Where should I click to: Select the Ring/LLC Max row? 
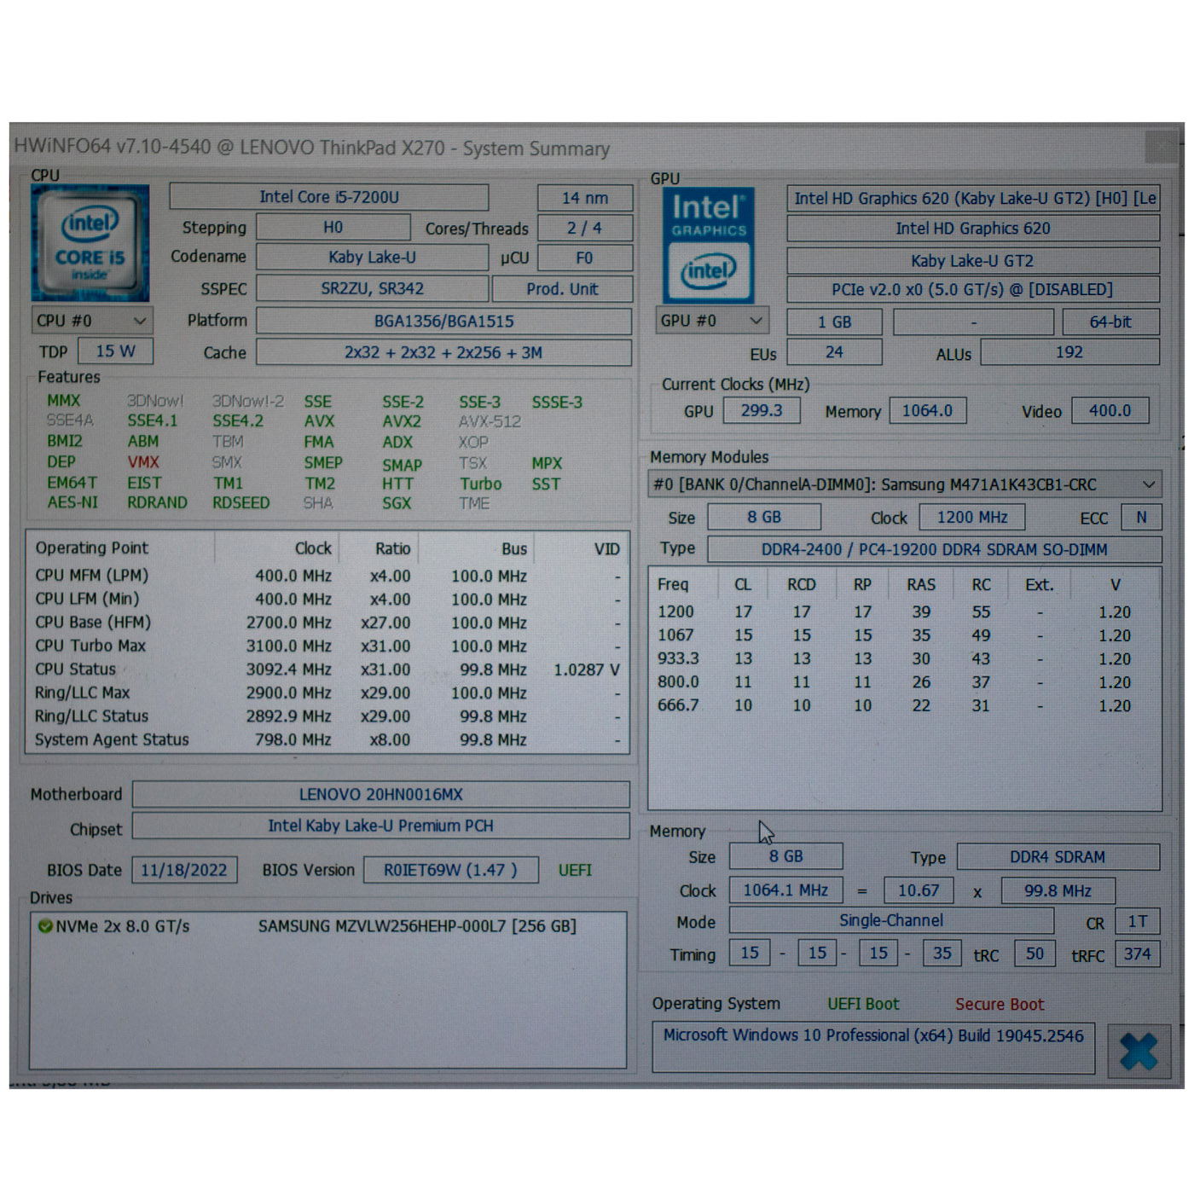pyautogui.click(x=327, y=693)
